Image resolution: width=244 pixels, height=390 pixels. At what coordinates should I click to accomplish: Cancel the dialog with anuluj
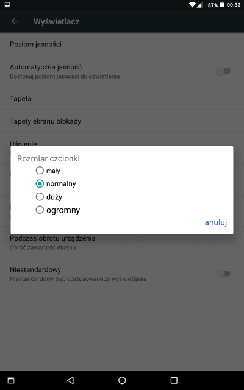(x=215, y=222)
